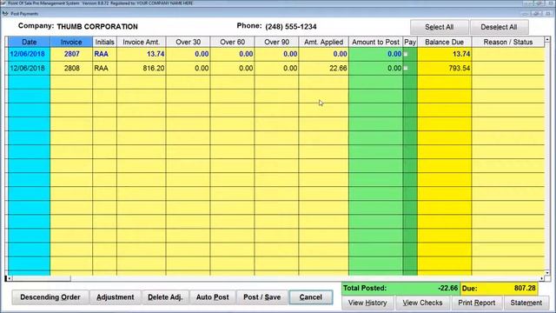This screenshot has height=313, width=556.
Task: Click the date cell of invoice 2807
Action: point(29,54)
